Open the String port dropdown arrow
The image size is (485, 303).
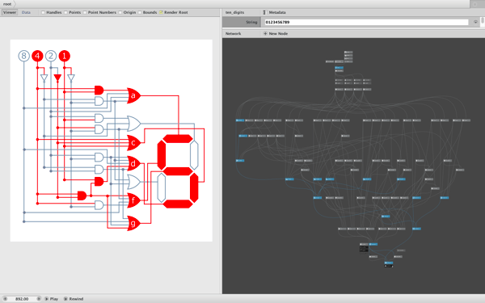click(x=475, y=23)
